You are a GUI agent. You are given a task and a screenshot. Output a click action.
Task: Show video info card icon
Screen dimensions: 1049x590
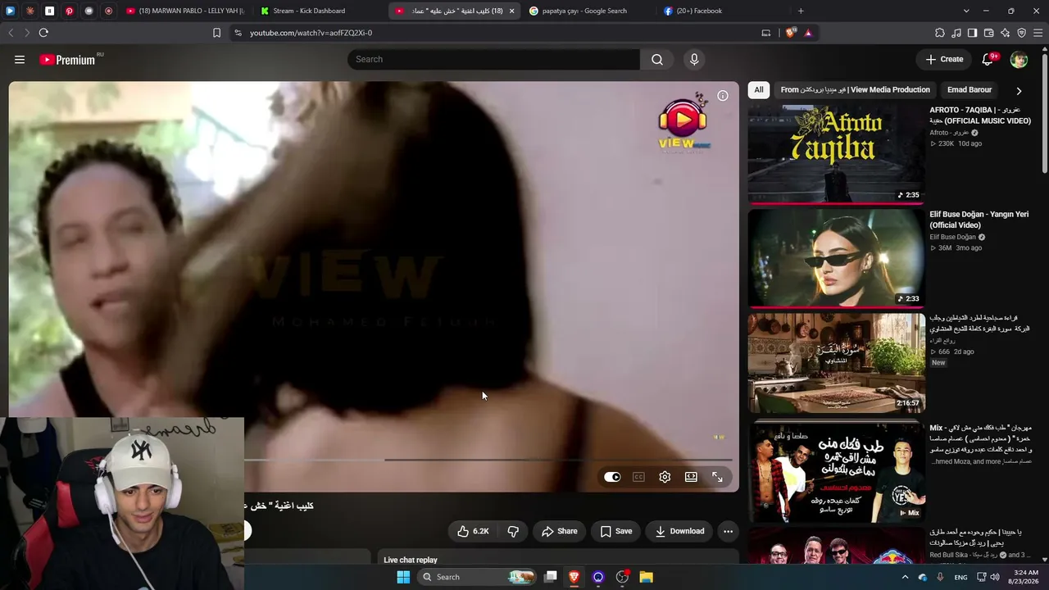723,96
